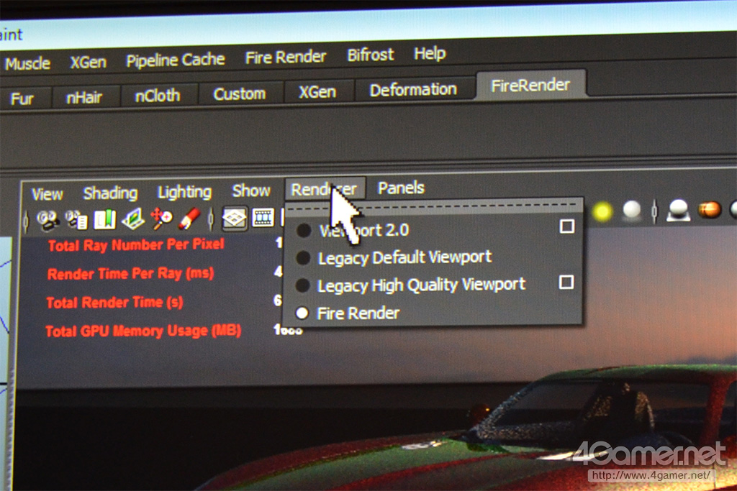
Task: Toggle the grid display icon
Action: (234, 217)
